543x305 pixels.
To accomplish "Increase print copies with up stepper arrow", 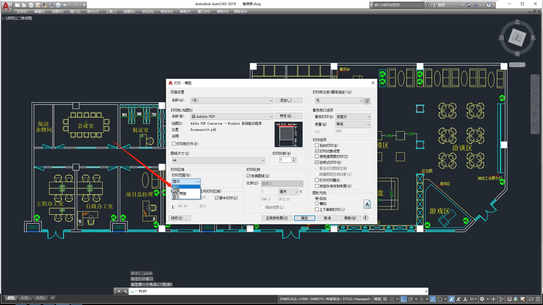I will [294, 158].
